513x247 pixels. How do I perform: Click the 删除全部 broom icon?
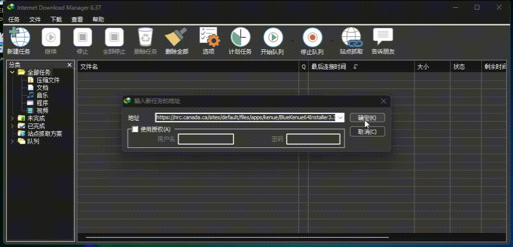coord(176,37)
